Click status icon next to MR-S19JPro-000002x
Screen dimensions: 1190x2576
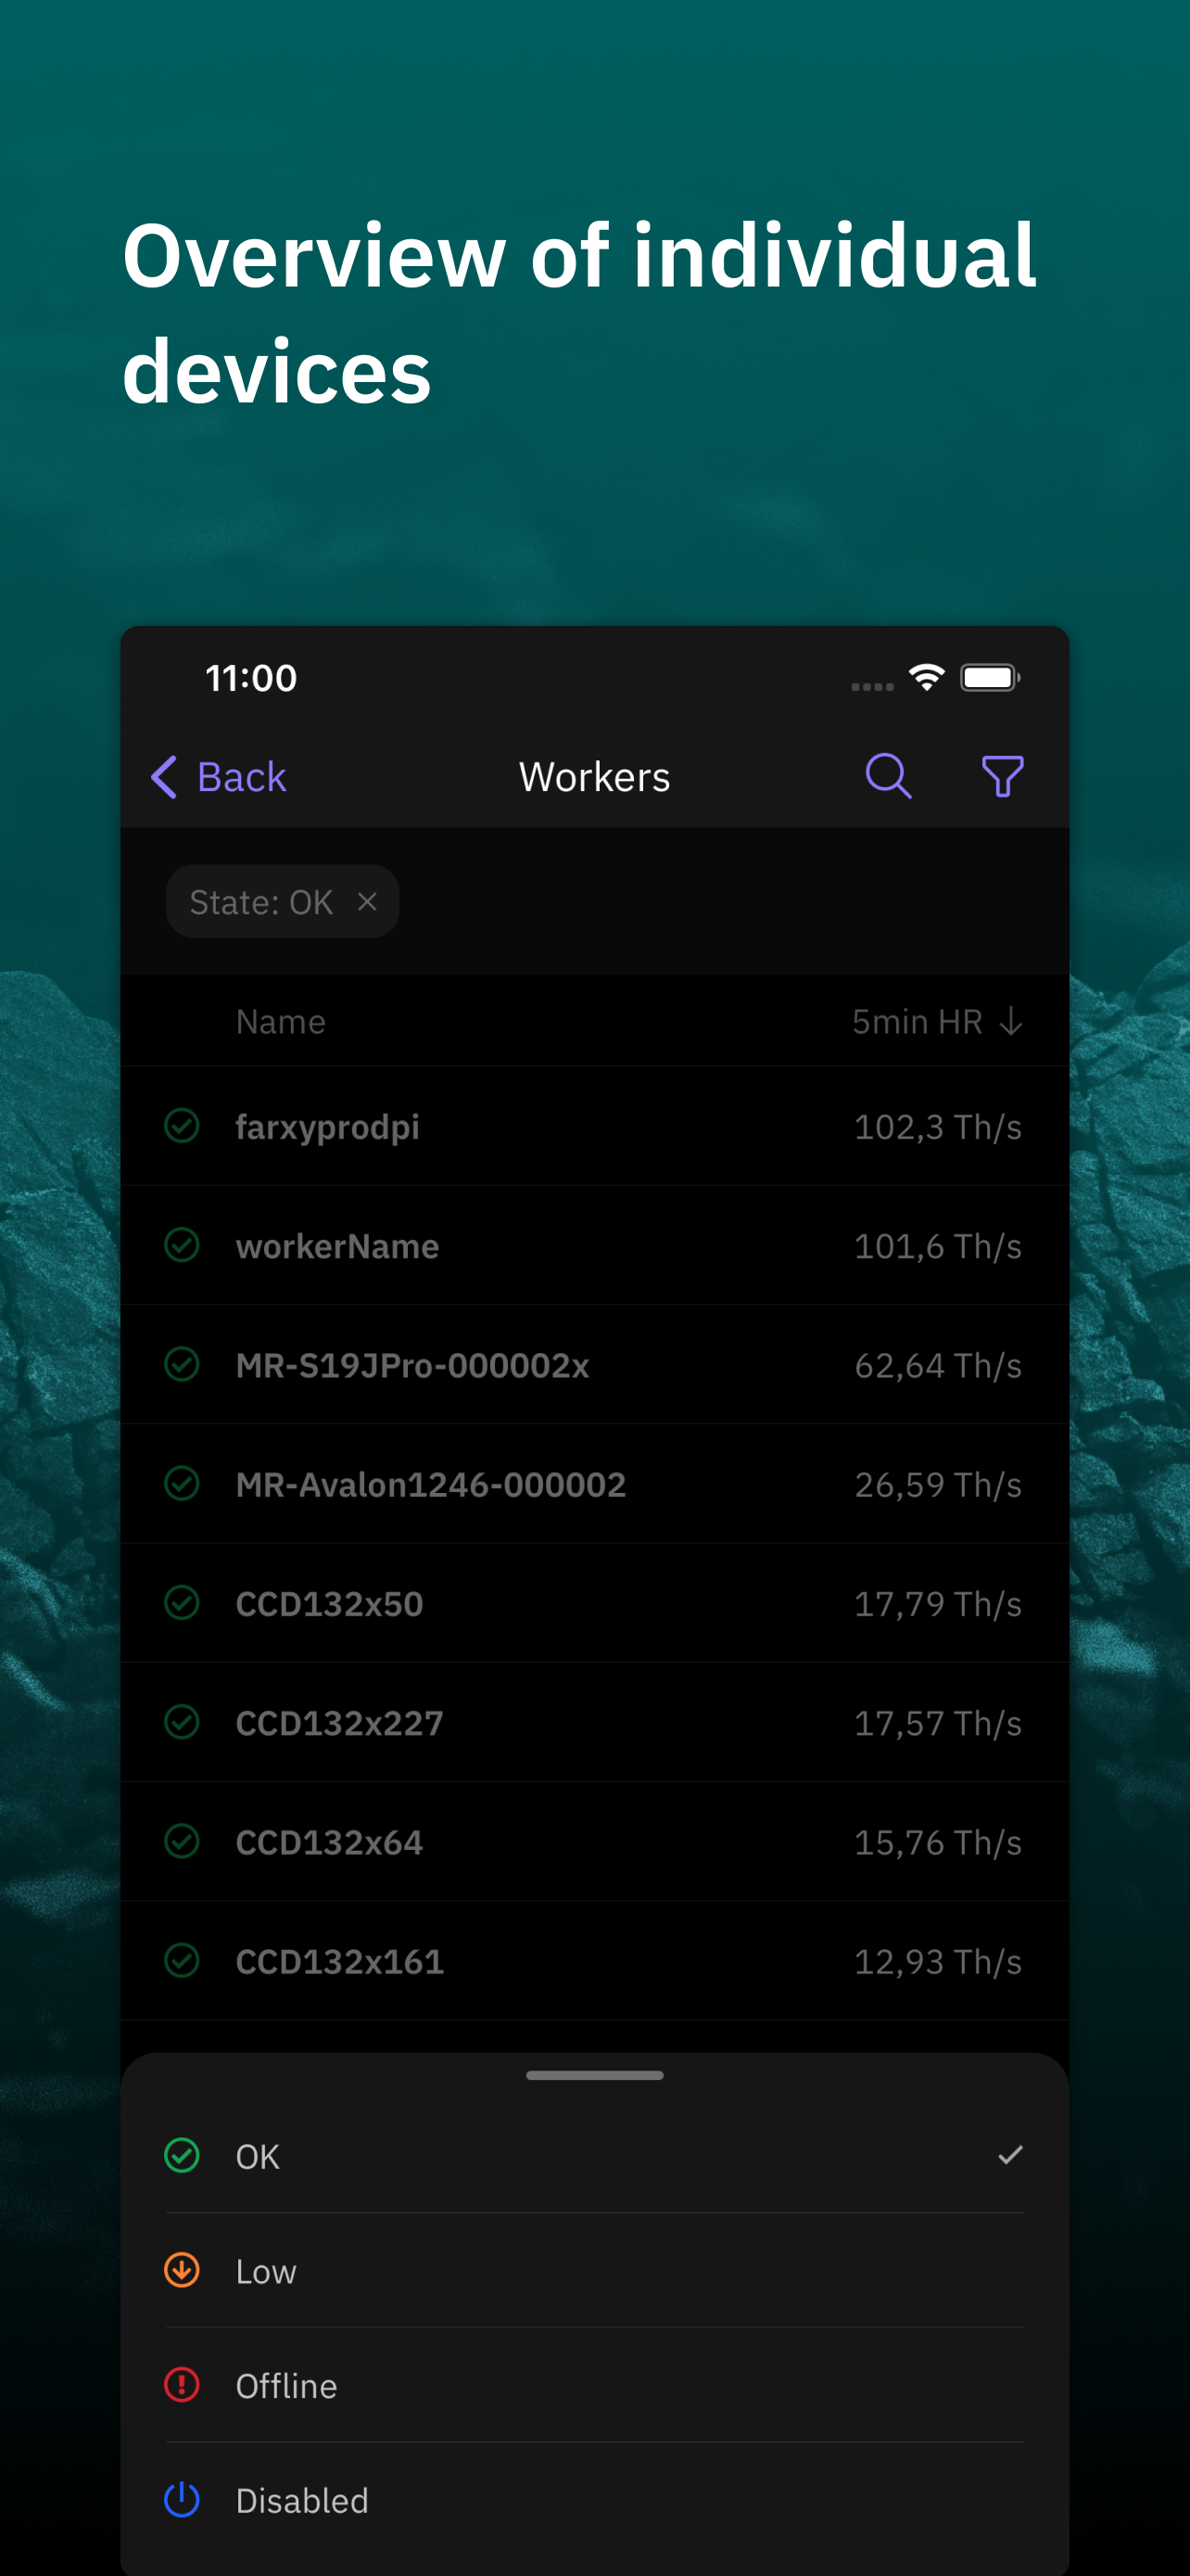[x=182, y=1364]
